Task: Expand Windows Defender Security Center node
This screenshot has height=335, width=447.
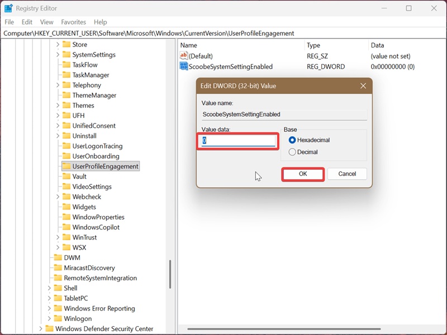Action: pyautogui.click(x=40, y=328)
